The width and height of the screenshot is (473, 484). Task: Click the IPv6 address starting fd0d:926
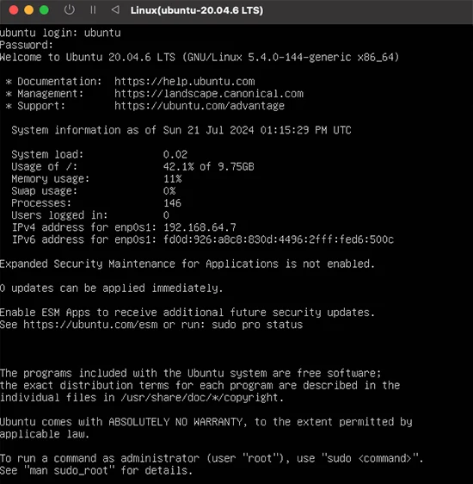click(279, 239)
